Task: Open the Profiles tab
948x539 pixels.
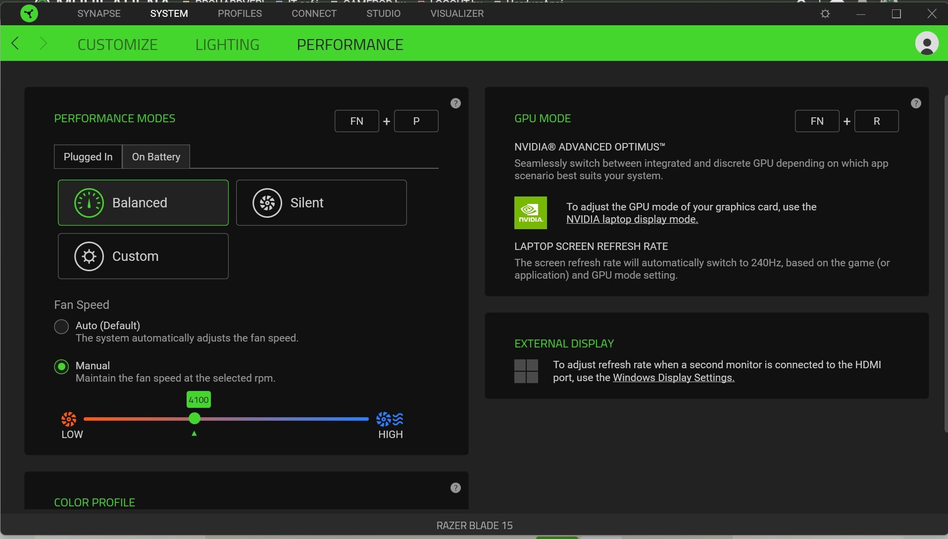Action: tap(240, 13)
